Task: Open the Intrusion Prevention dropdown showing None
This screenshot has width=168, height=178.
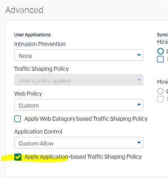Action: 79,55
